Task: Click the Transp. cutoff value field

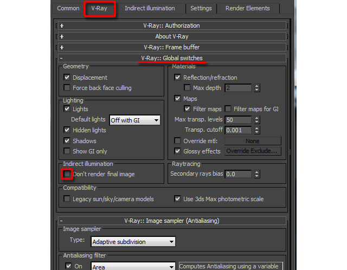Action: tap(238, 130)
